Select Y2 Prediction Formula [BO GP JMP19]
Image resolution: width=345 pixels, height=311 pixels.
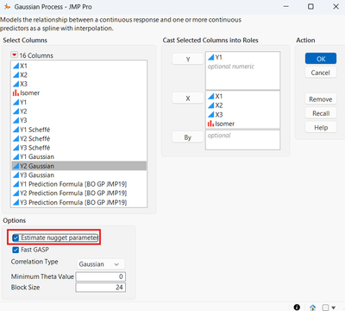pyautogui.click(x=79, y=193)
